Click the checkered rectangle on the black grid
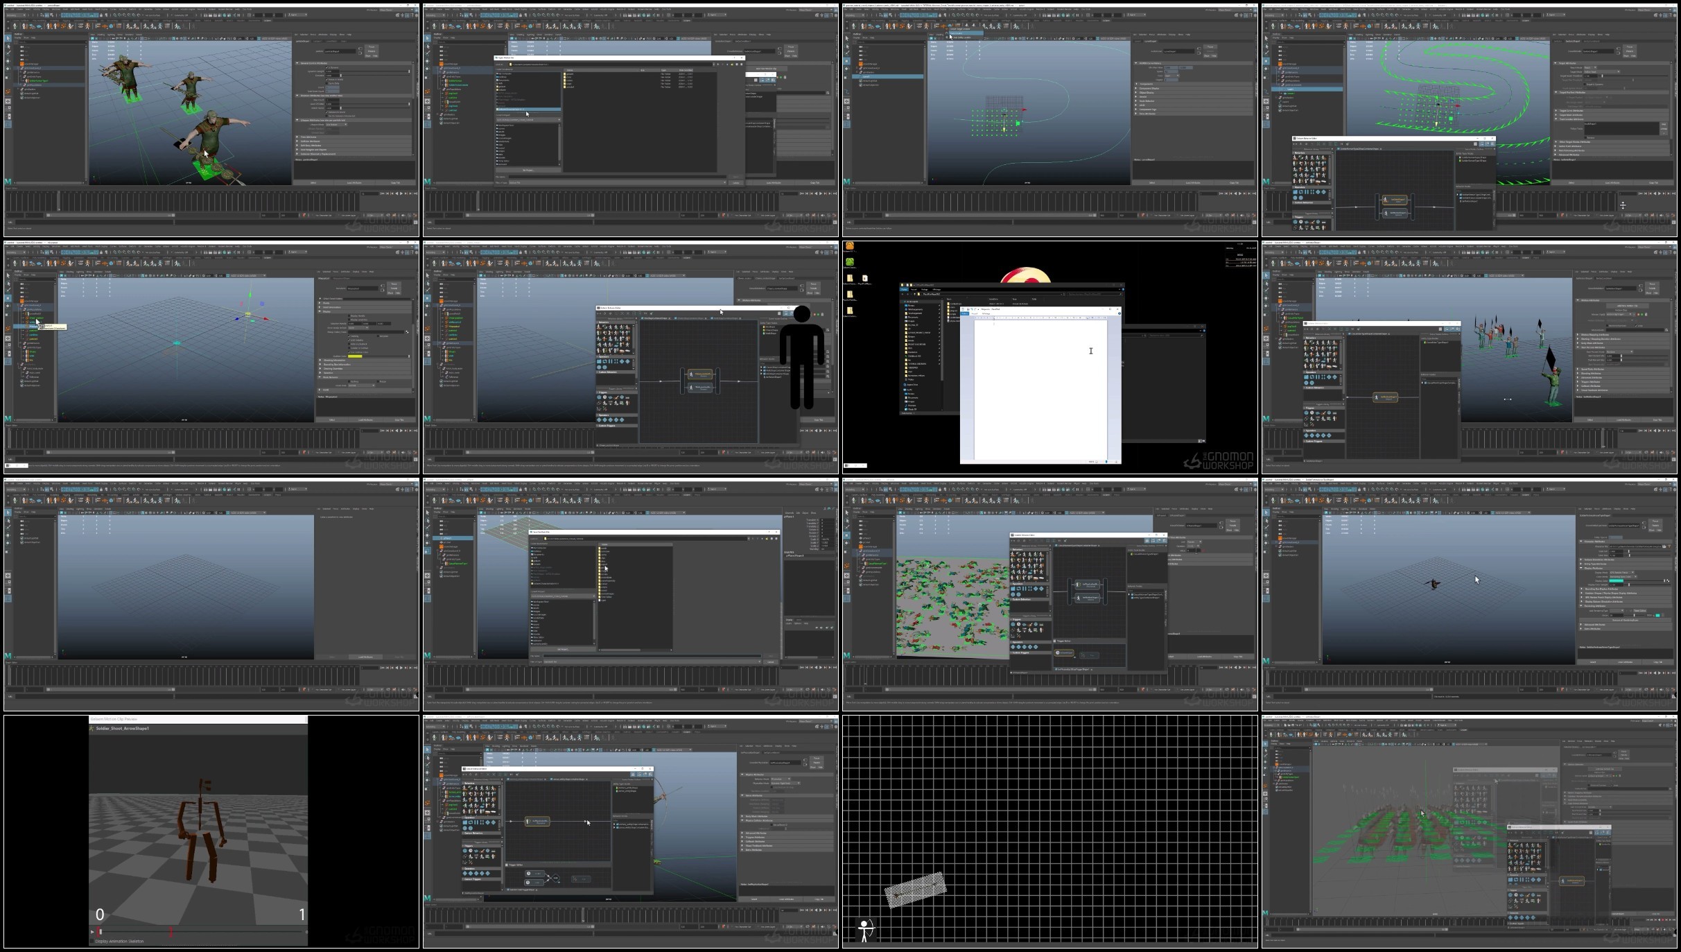 pyautogui.click(x=916, y=890)
